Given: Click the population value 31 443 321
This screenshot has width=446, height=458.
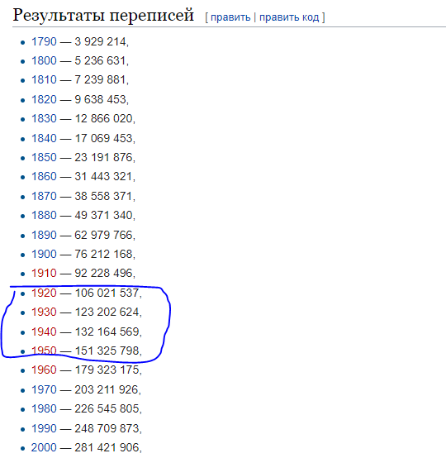Looking at the screenshot, I should pos(103,176).
